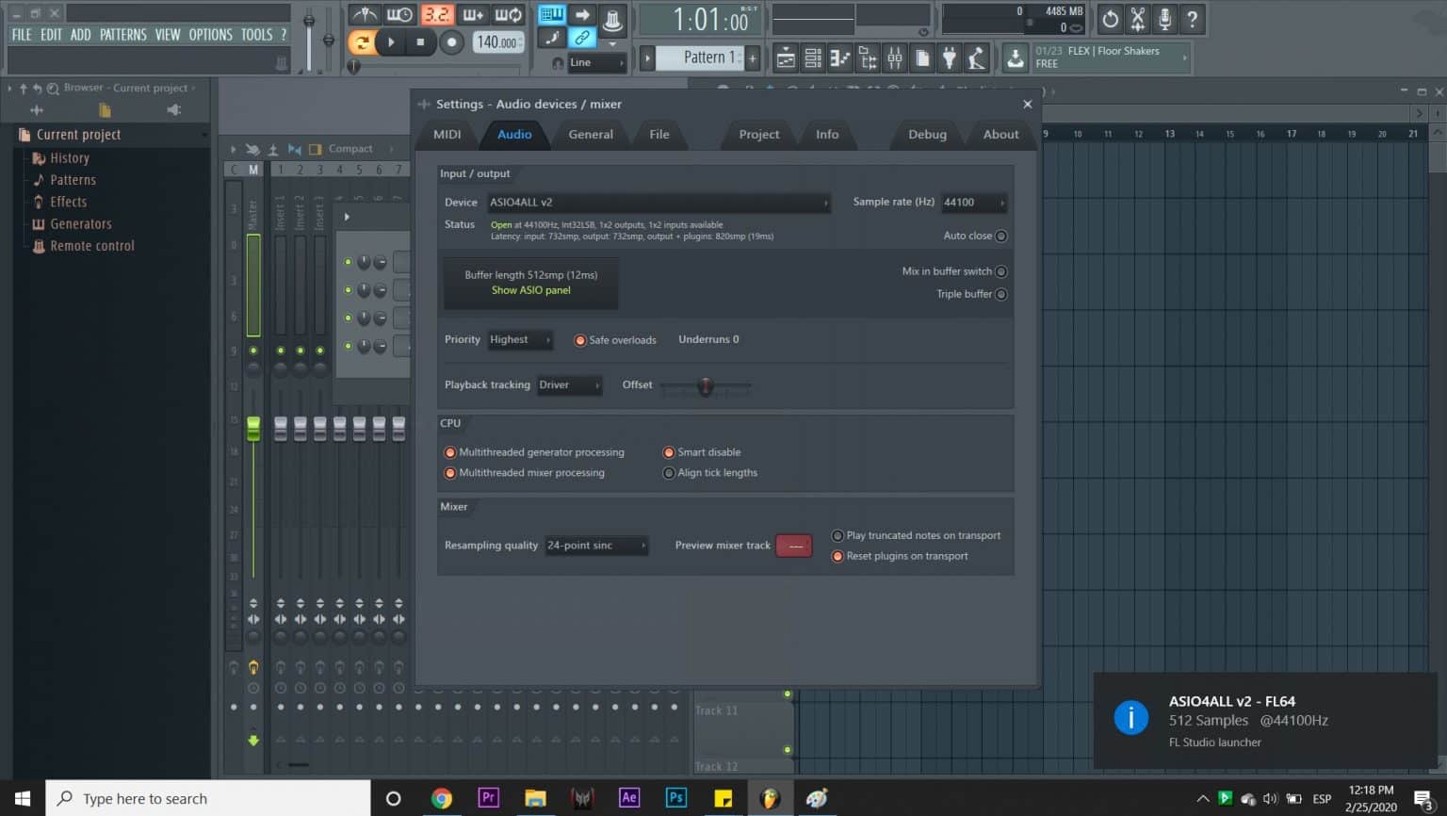Toggle Multithreaded mixer processing
This screenshot has width=1447, height=816.
[450, 472]
